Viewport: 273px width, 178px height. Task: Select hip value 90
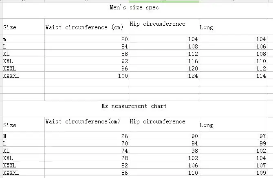164,136
